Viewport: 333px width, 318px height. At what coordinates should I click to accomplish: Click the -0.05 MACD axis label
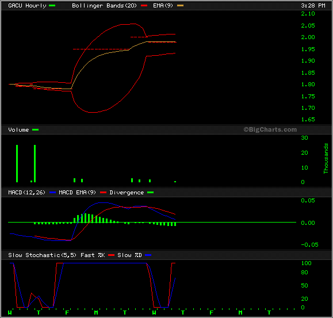coord(309,245)
